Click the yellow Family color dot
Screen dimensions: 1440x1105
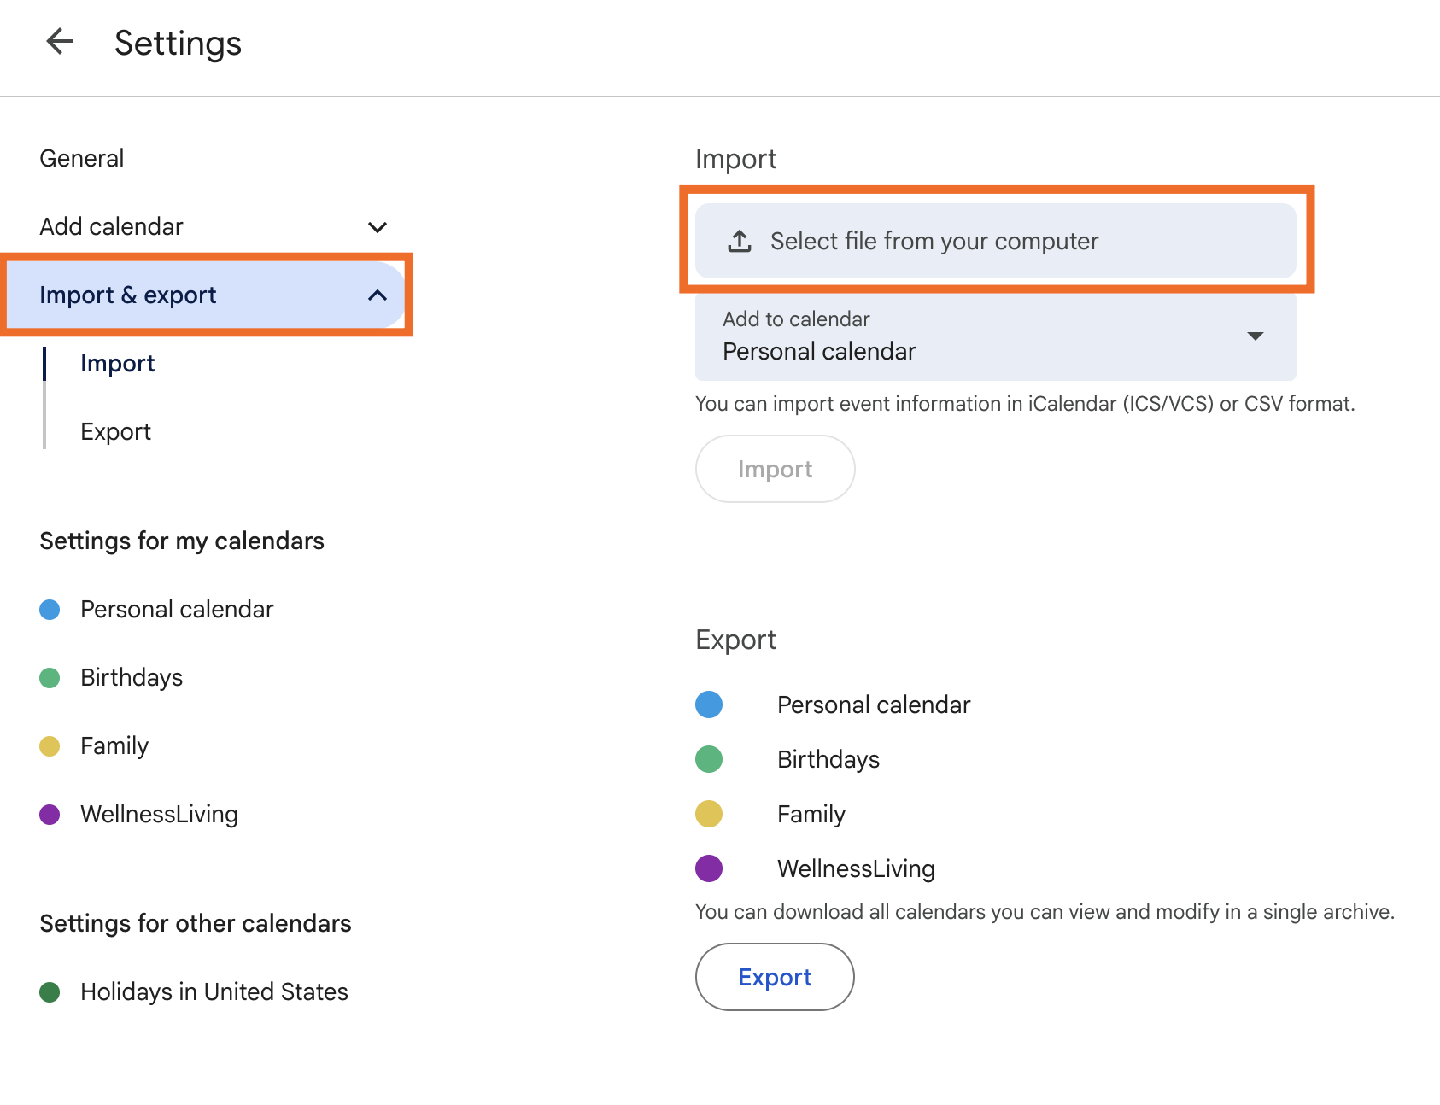coord(49,745)
